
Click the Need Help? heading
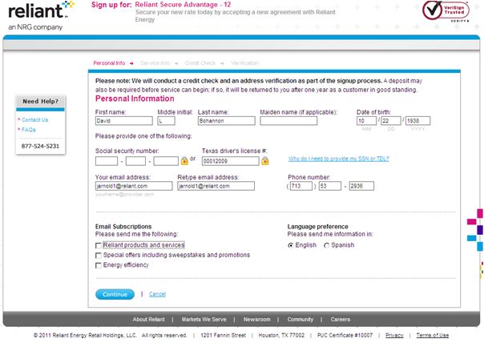click(x=40, y=101)
